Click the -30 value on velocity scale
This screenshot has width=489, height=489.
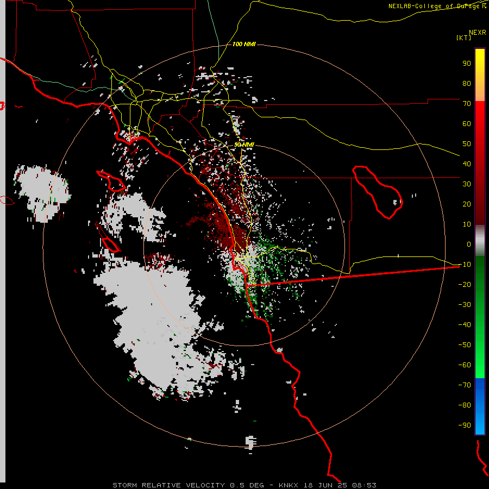[465, 305]
